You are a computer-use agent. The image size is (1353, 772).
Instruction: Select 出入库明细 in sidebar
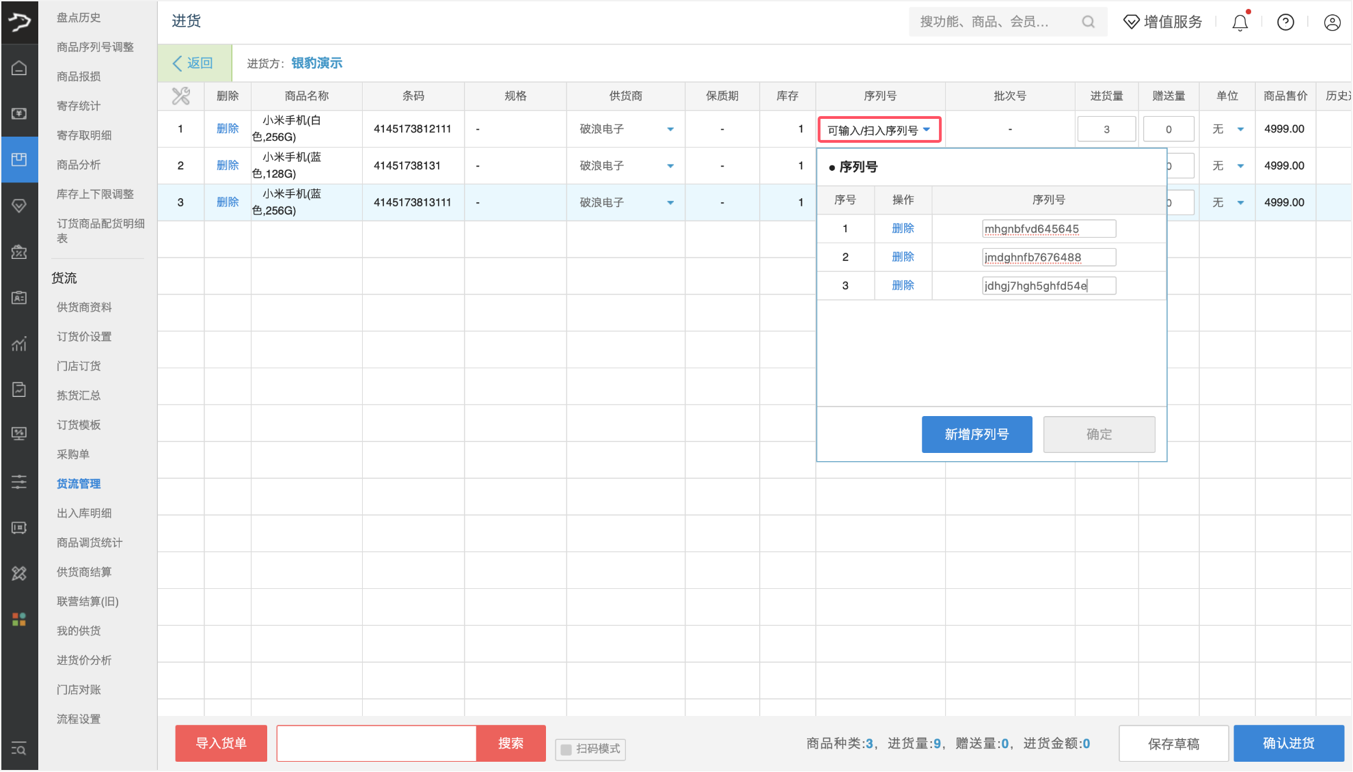tap(84, 513)
